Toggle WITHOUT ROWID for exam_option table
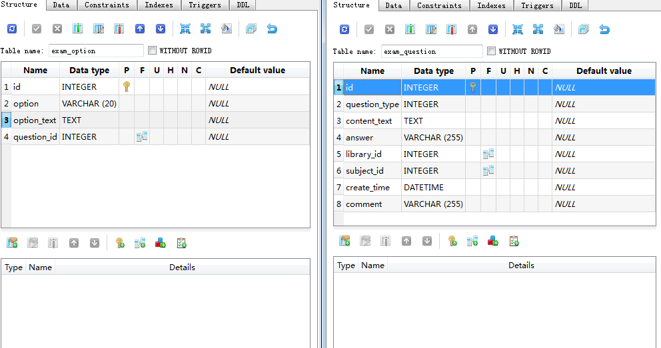 [x=152, y=51]
